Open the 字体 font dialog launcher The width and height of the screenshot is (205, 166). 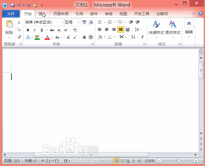tap(92, 44)
